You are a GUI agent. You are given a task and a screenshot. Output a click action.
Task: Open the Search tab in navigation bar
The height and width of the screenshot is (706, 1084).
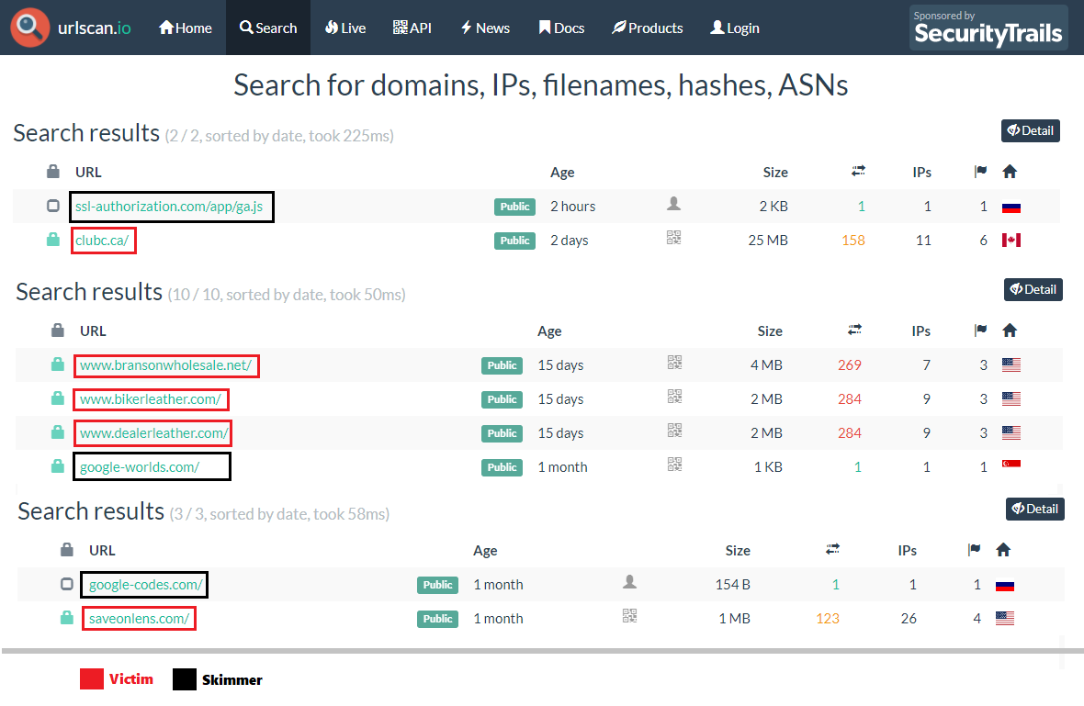(x=268, y=28)
